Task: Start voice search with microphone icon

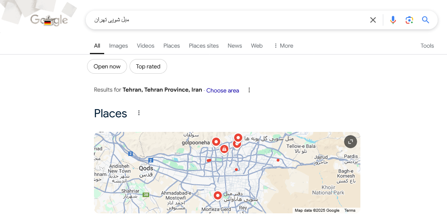Action: point(393,20)
